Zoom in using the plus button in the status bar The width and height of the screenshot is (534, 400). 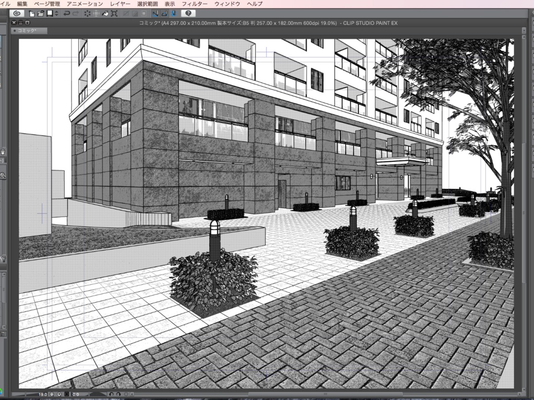click(x=59, y=393)
